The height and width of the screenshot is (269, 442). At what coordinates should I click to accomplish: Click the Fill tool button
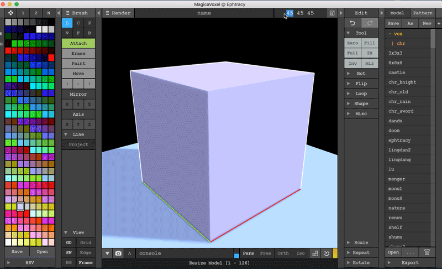[x=370, y=43]
